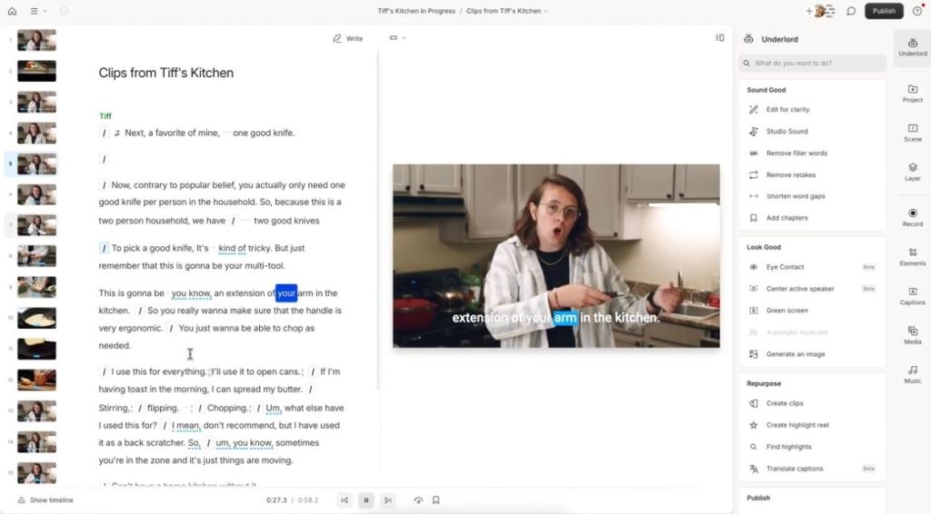Open the hamburger menu dropdown
Viewport: 931px width, 514px height.
coord(38,11)
